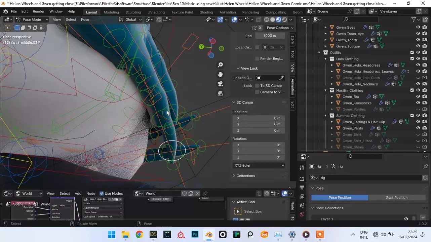This screenshot has width=431, height=242.
Task: Open the Pose Options popover
Action: pos(280,28)
